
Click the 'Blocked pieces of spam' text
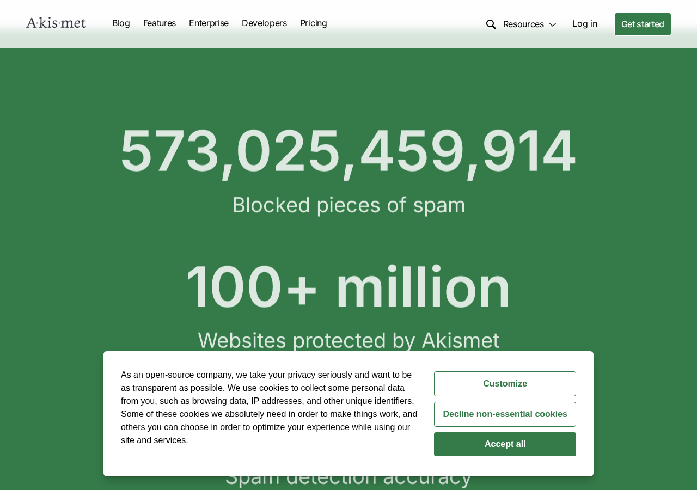(x=348, y=205)
